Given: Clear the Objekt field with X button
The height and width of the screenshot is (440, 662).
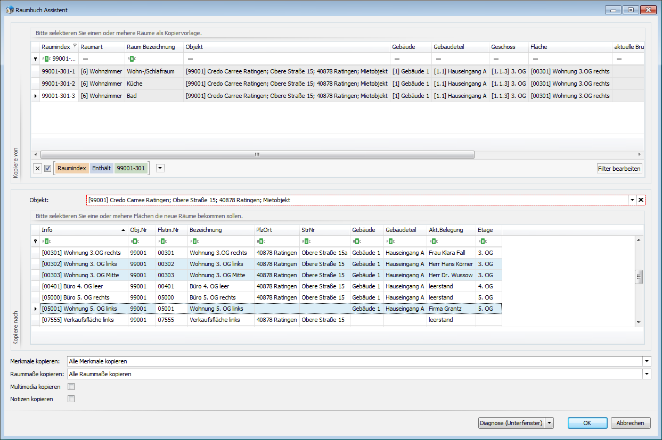Looking at the screenshot, I should click(641, 200).
